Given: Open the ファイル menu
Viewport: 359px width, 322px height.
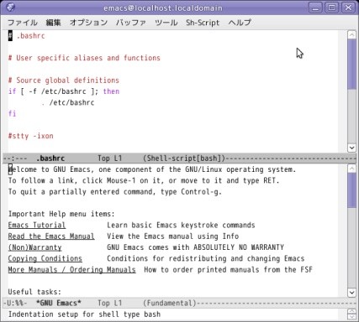Looking at the screenshot, I should (23, 23).
